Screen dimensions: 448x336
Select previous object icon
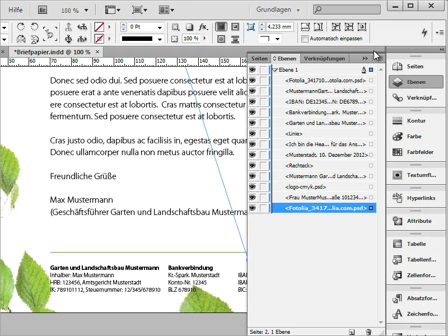(x=82, y=27)
